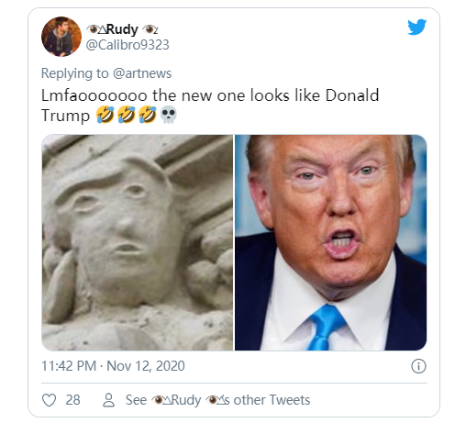
Task: Click the Replying to label
Action: [x=75, y=73]
